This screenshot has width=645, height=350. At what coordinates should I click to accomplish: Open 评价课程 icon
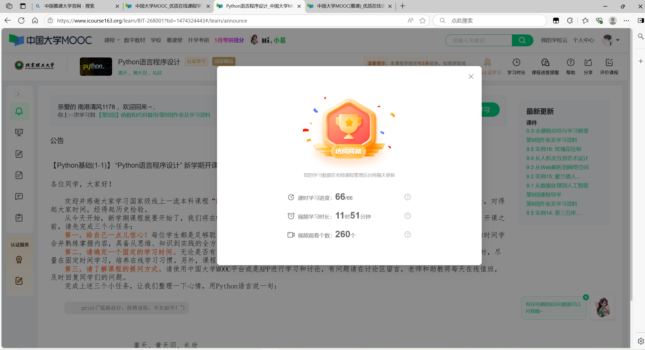(x=609, y=63)
